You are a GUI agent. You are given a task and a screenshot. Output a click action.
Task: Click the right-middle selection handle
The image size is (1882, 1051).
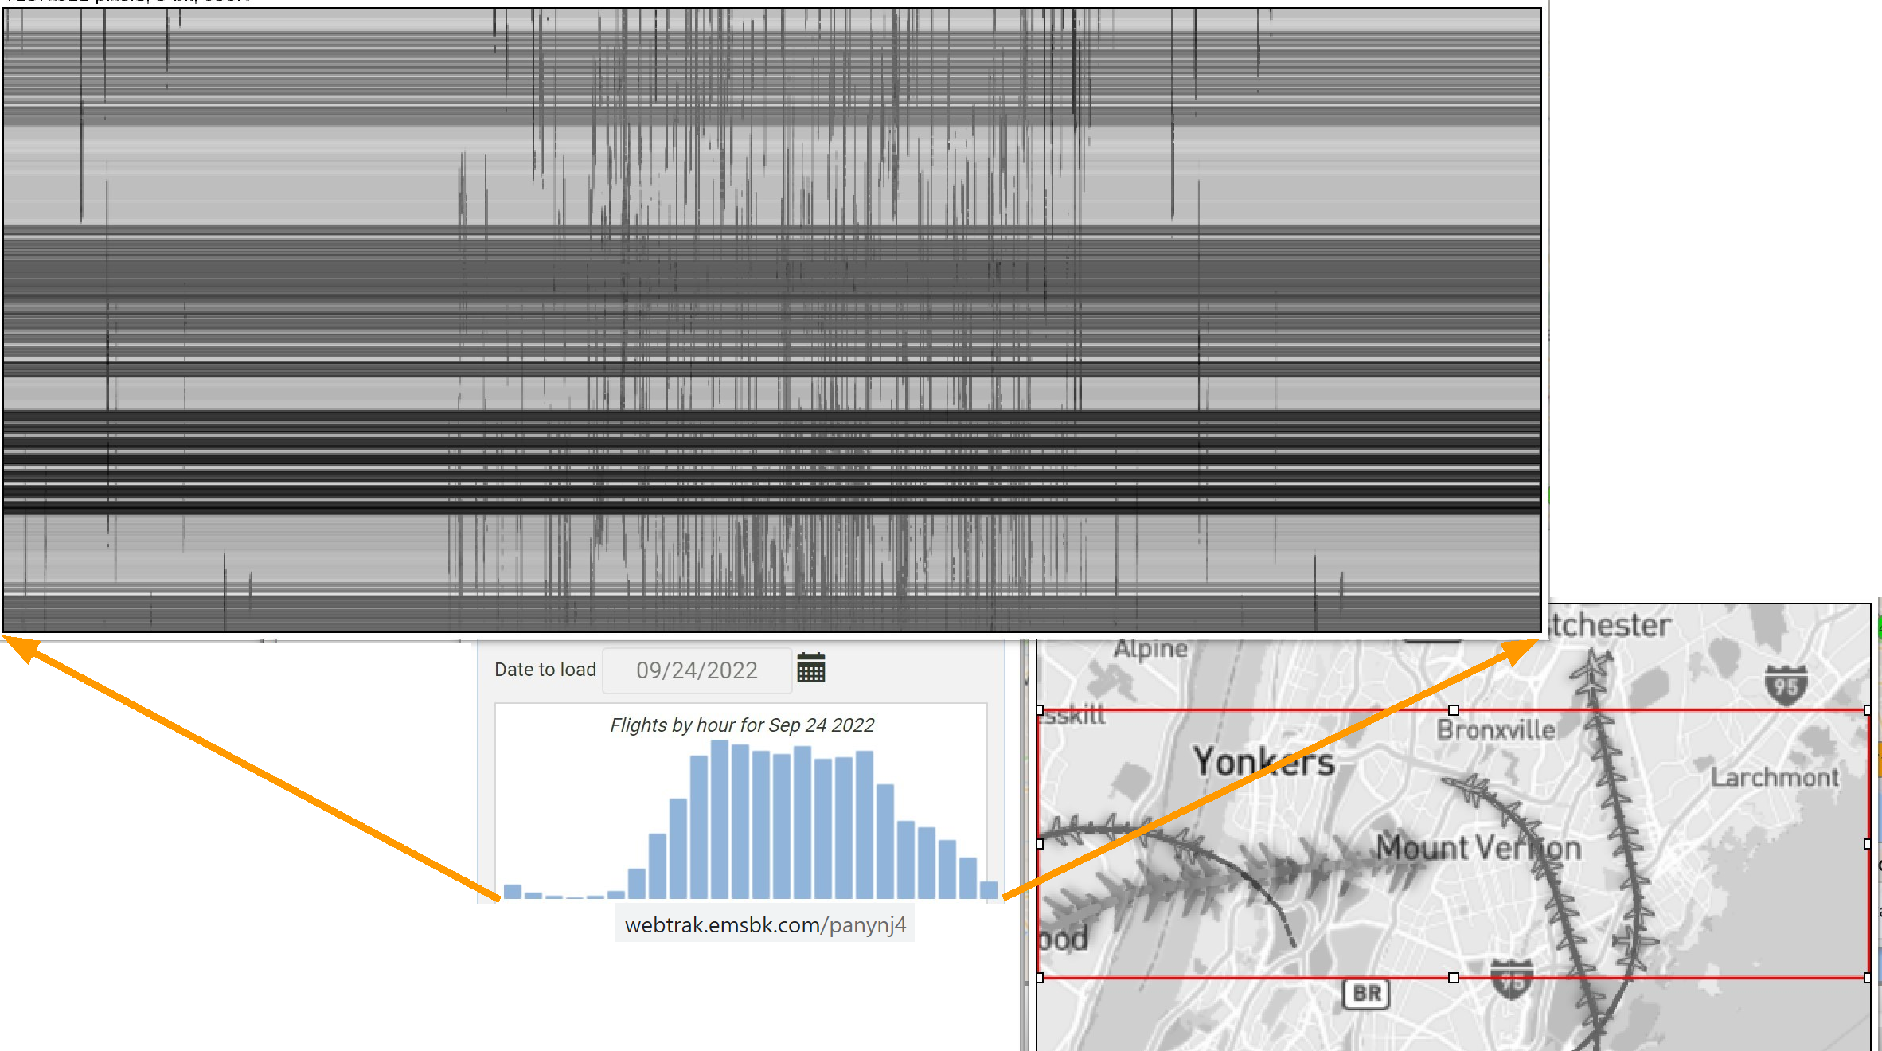1867,844
